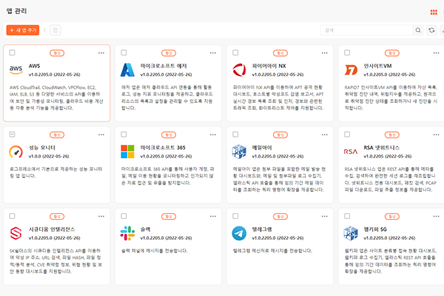Viewport: 444px width, 296px height.
Task: Click the 웹키퍼 SG app title
Action: (x=375, y=229)
